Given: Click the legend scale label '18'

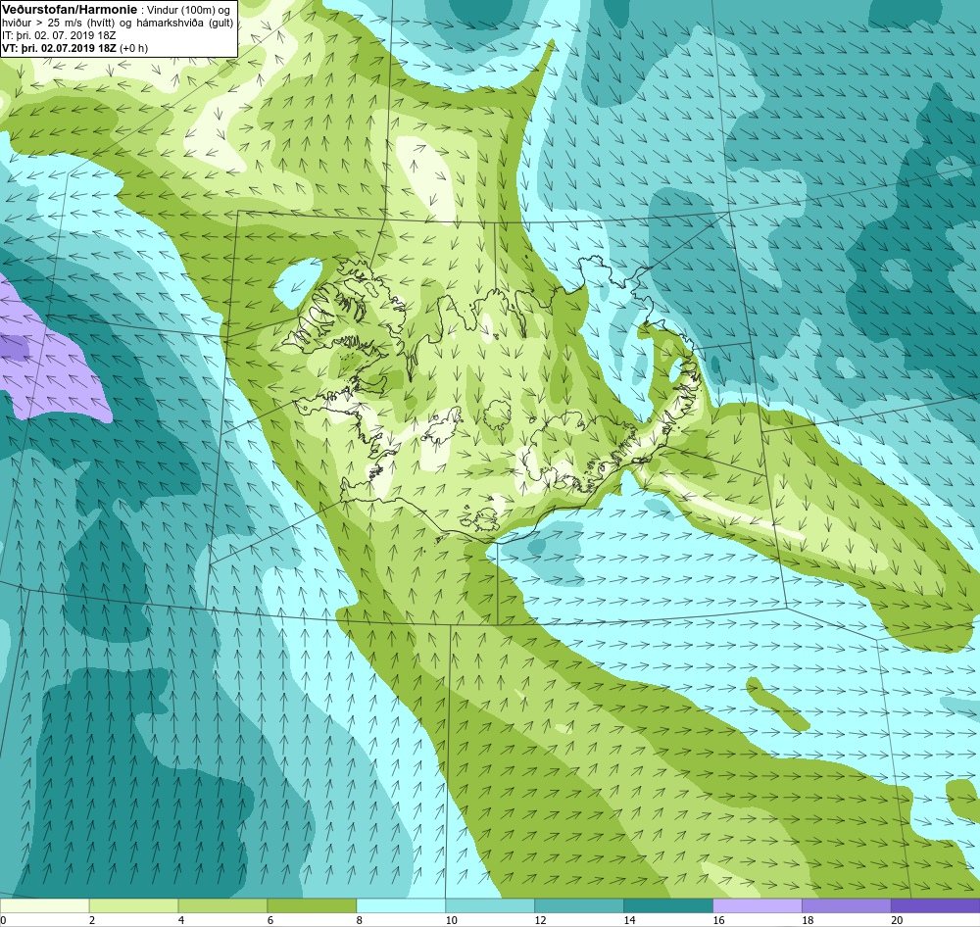Looking at the screenshot, I should tap(807, 920).
